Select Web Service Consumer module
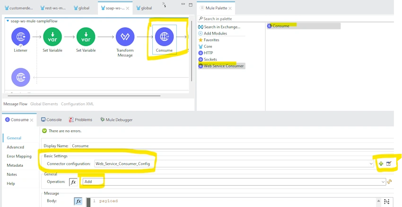Image resolution: width=402 pixels, height=207 pixels. (221, 66)
